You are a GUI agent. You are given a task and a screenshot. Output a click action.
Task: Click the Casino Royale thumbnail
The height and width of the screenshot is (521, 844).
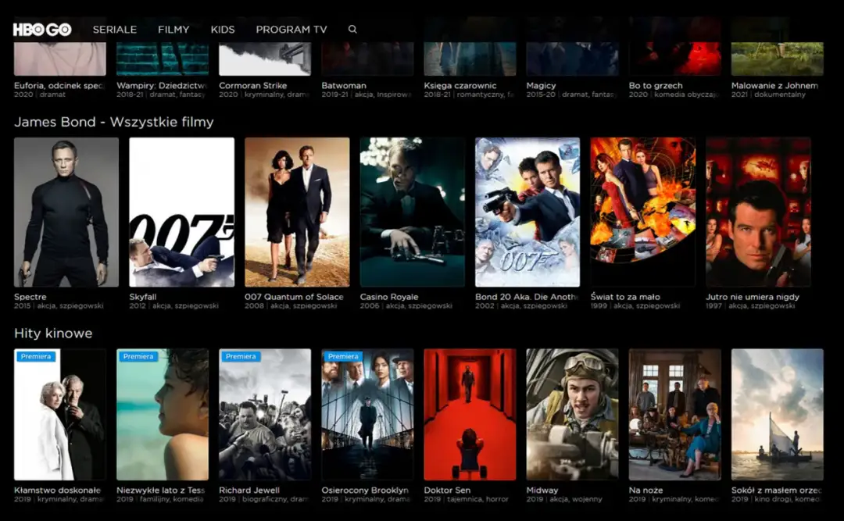point(412,211)
